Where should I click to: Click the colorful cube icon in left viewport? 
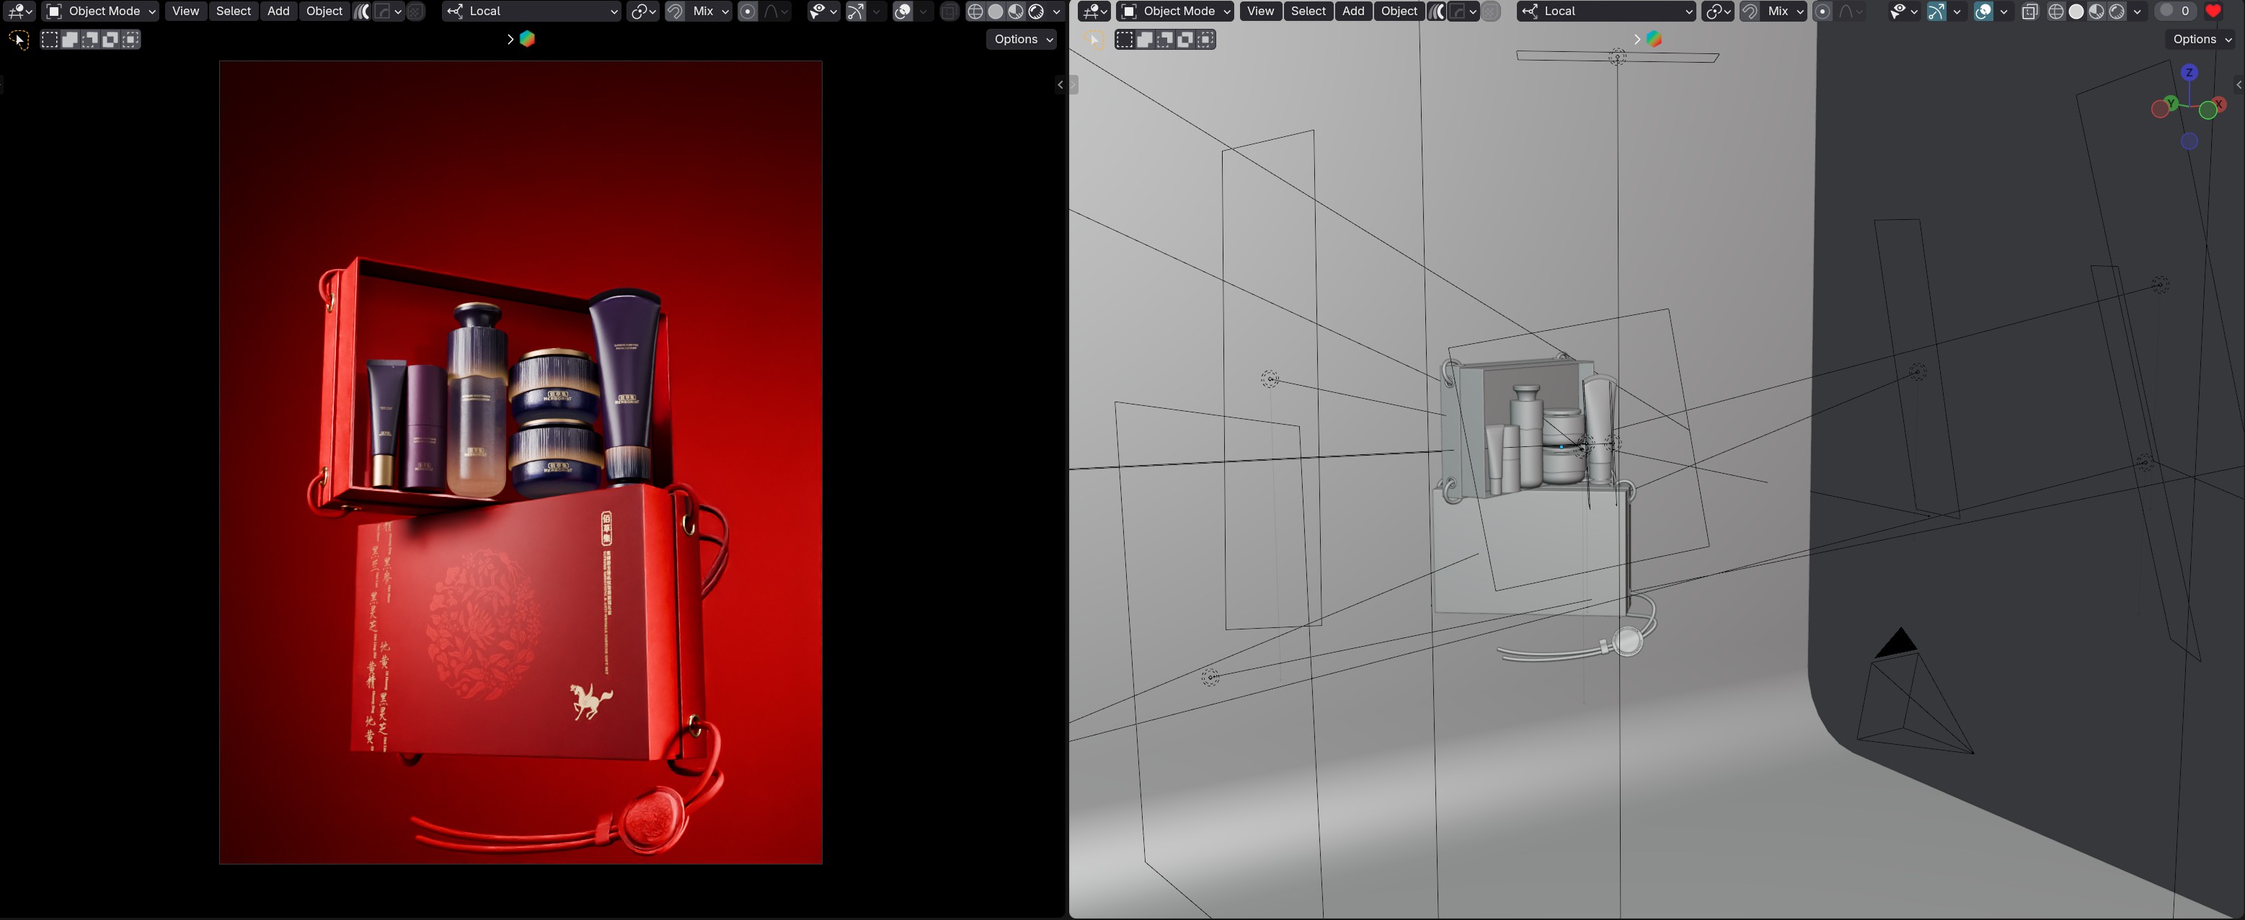527,39
